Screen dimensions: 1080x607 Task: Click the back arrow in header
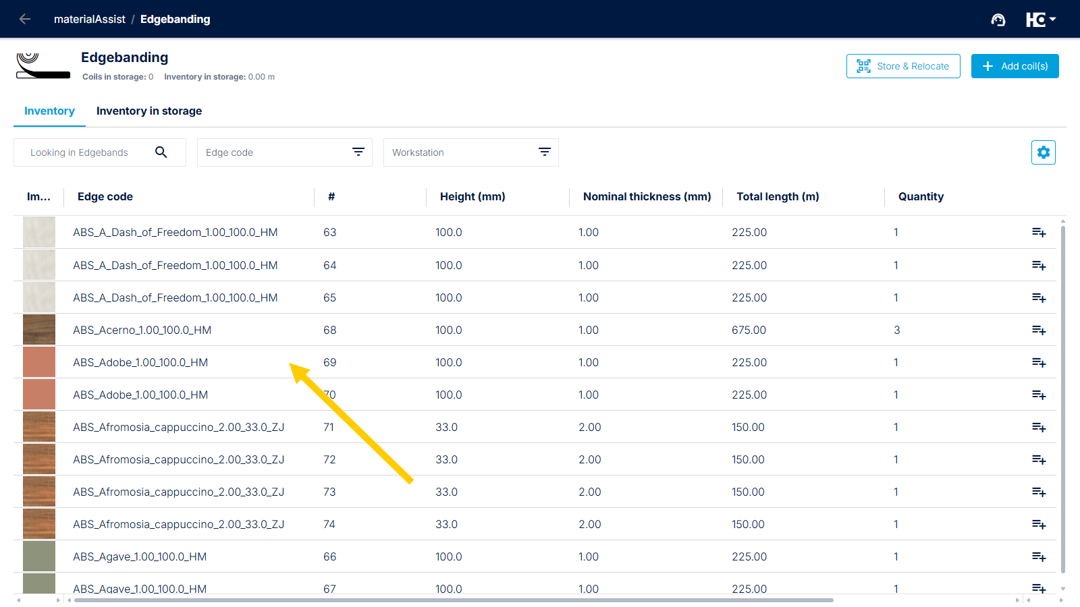point(25,19)
